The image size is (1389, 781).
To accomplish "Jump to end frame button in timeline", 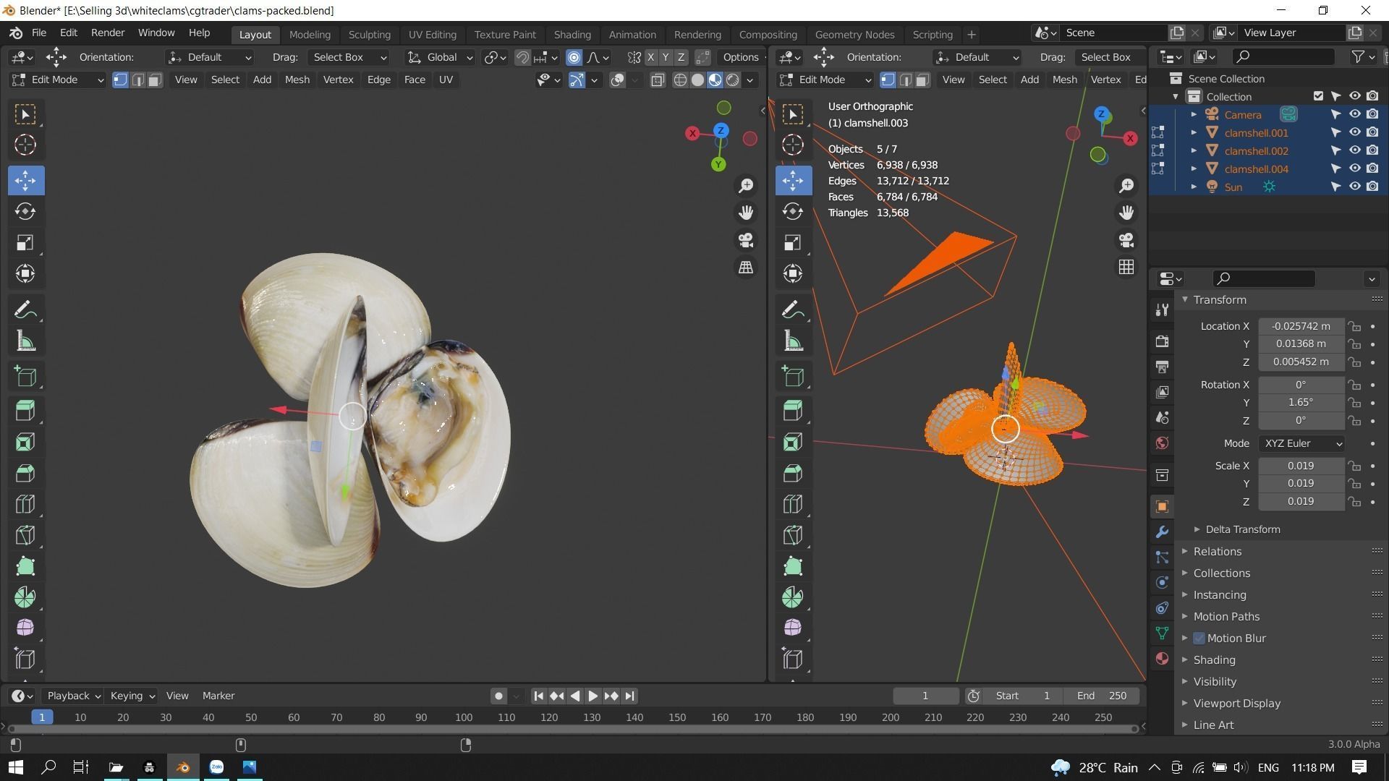I will point(629,696).
